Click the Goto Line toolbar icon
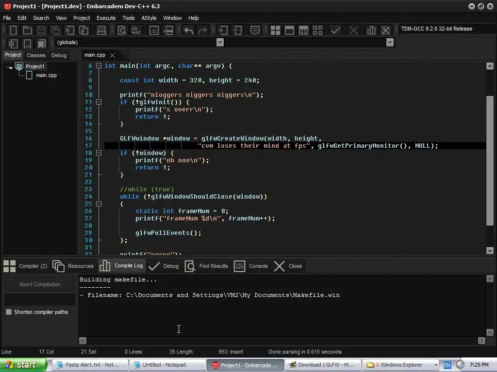This screenshot has height=372, width=497. pos(168,31)
